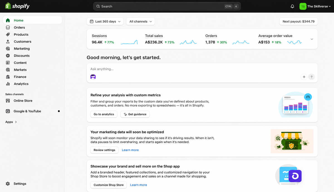Open the Last 365 days date dropdown
This screenshot has width=334, height=192.
tap(105, 21)
